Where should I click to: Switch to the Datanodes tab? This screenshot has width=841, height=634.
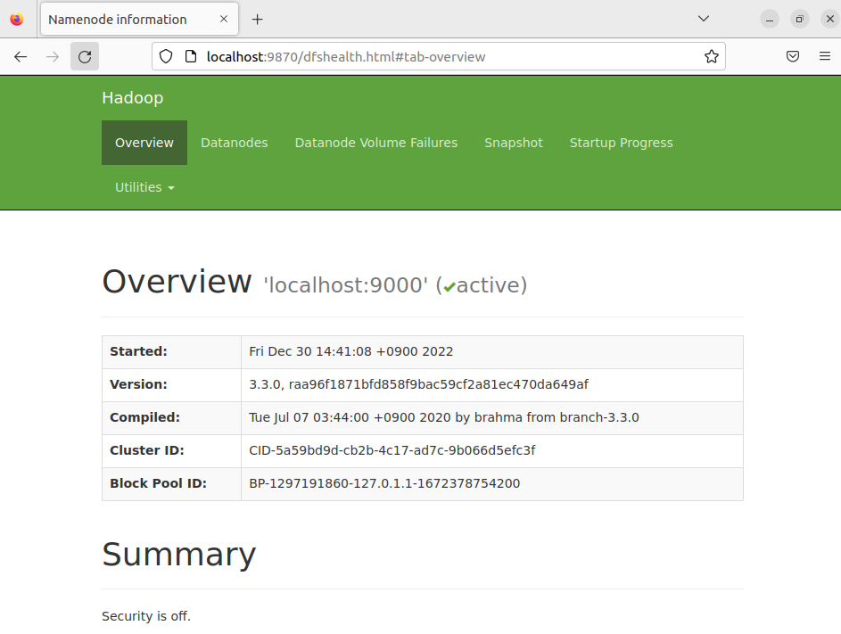pyautogui.click(x=235, y=143)
